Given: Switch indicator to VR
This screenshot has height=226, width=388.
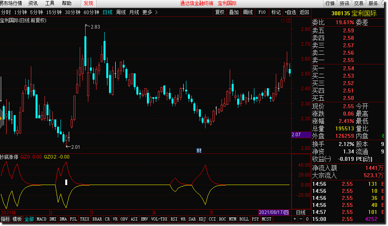Looking at the screenshot, I should (x=115, y=219).
